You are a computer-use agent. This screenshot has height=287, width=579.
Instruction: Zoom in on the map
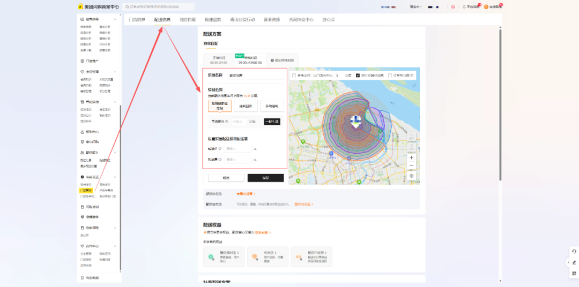(x=412, y=157)
